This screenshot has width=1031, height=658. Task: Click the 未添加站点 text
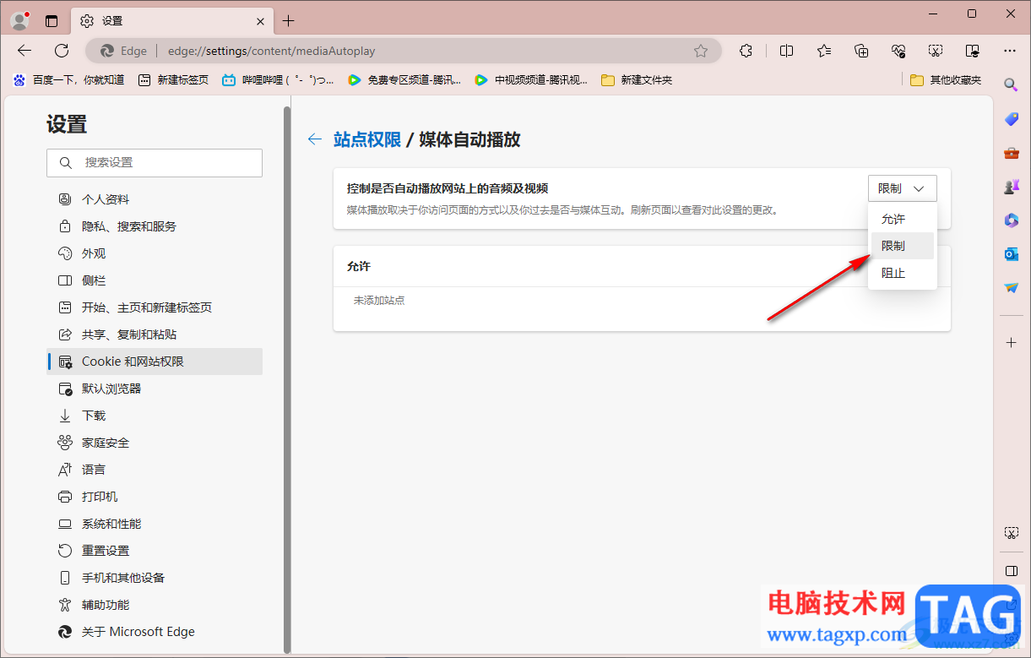[x=379, y=301]
